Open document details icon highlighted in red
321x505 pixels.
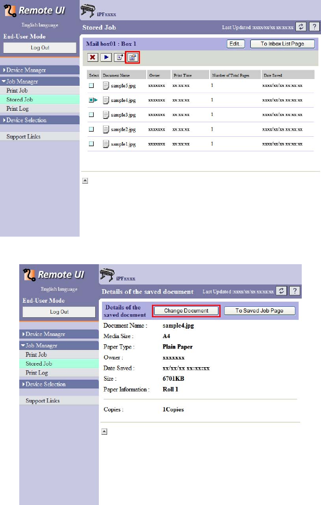click(x=133, y=57)
